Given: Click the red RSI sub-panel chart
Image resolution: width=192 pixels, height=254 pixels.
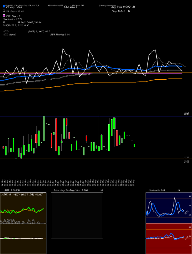Looking at the screenshot, I should click(x=169, y=239).
